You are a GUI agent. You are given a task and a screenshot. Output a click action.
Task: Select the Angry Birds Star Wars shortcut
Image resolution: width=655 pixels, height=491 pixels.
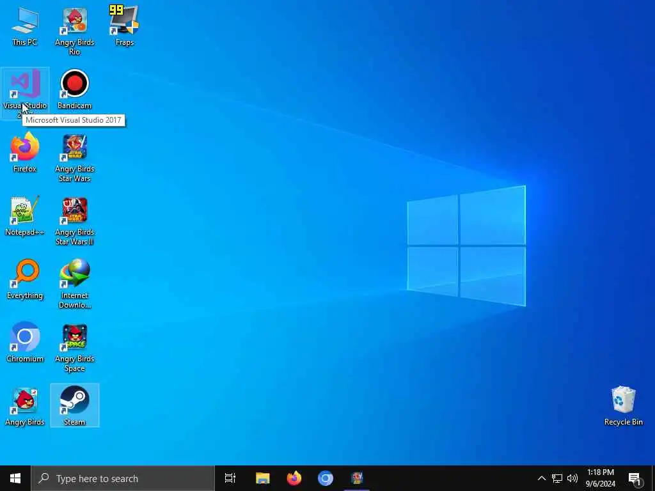75,158
